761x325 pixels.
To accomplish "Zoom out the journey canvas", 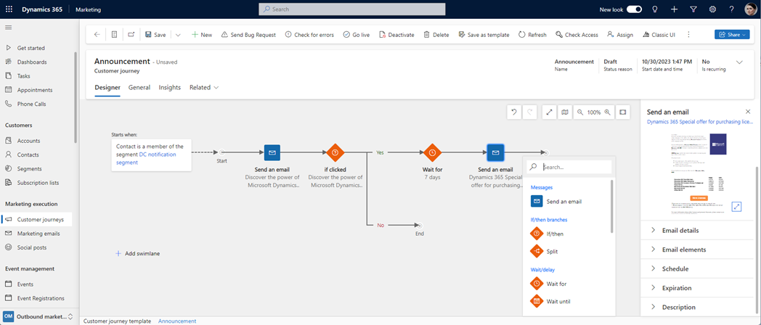I will click(x=580, y=112).
